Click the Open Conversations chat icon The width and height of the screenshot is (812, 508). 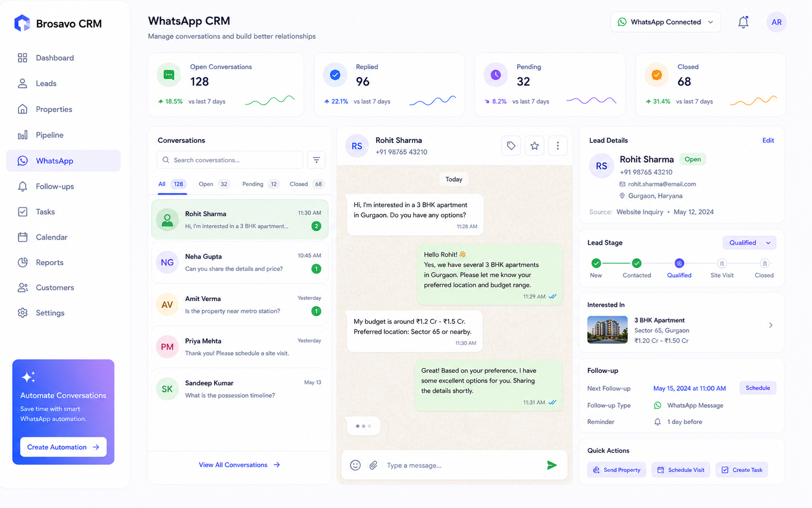169,75
